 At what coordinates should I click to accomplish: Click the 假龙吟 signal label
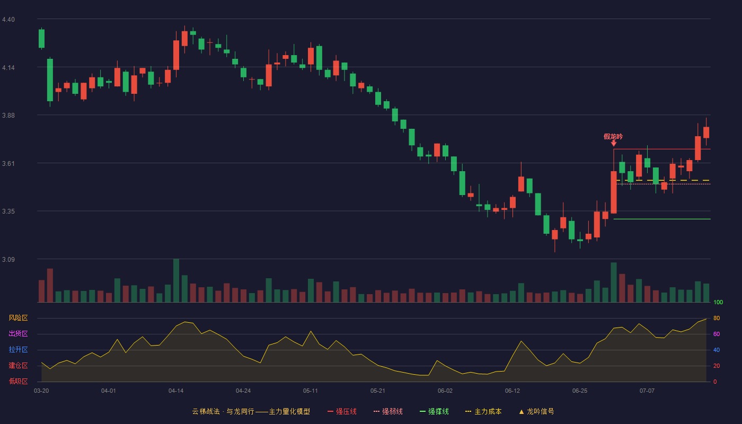point(613,137)
